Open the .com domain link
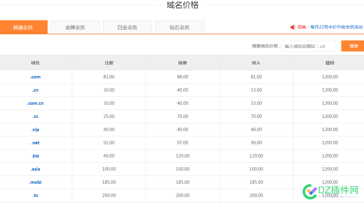The image size is (364, 204). (35, 77)
